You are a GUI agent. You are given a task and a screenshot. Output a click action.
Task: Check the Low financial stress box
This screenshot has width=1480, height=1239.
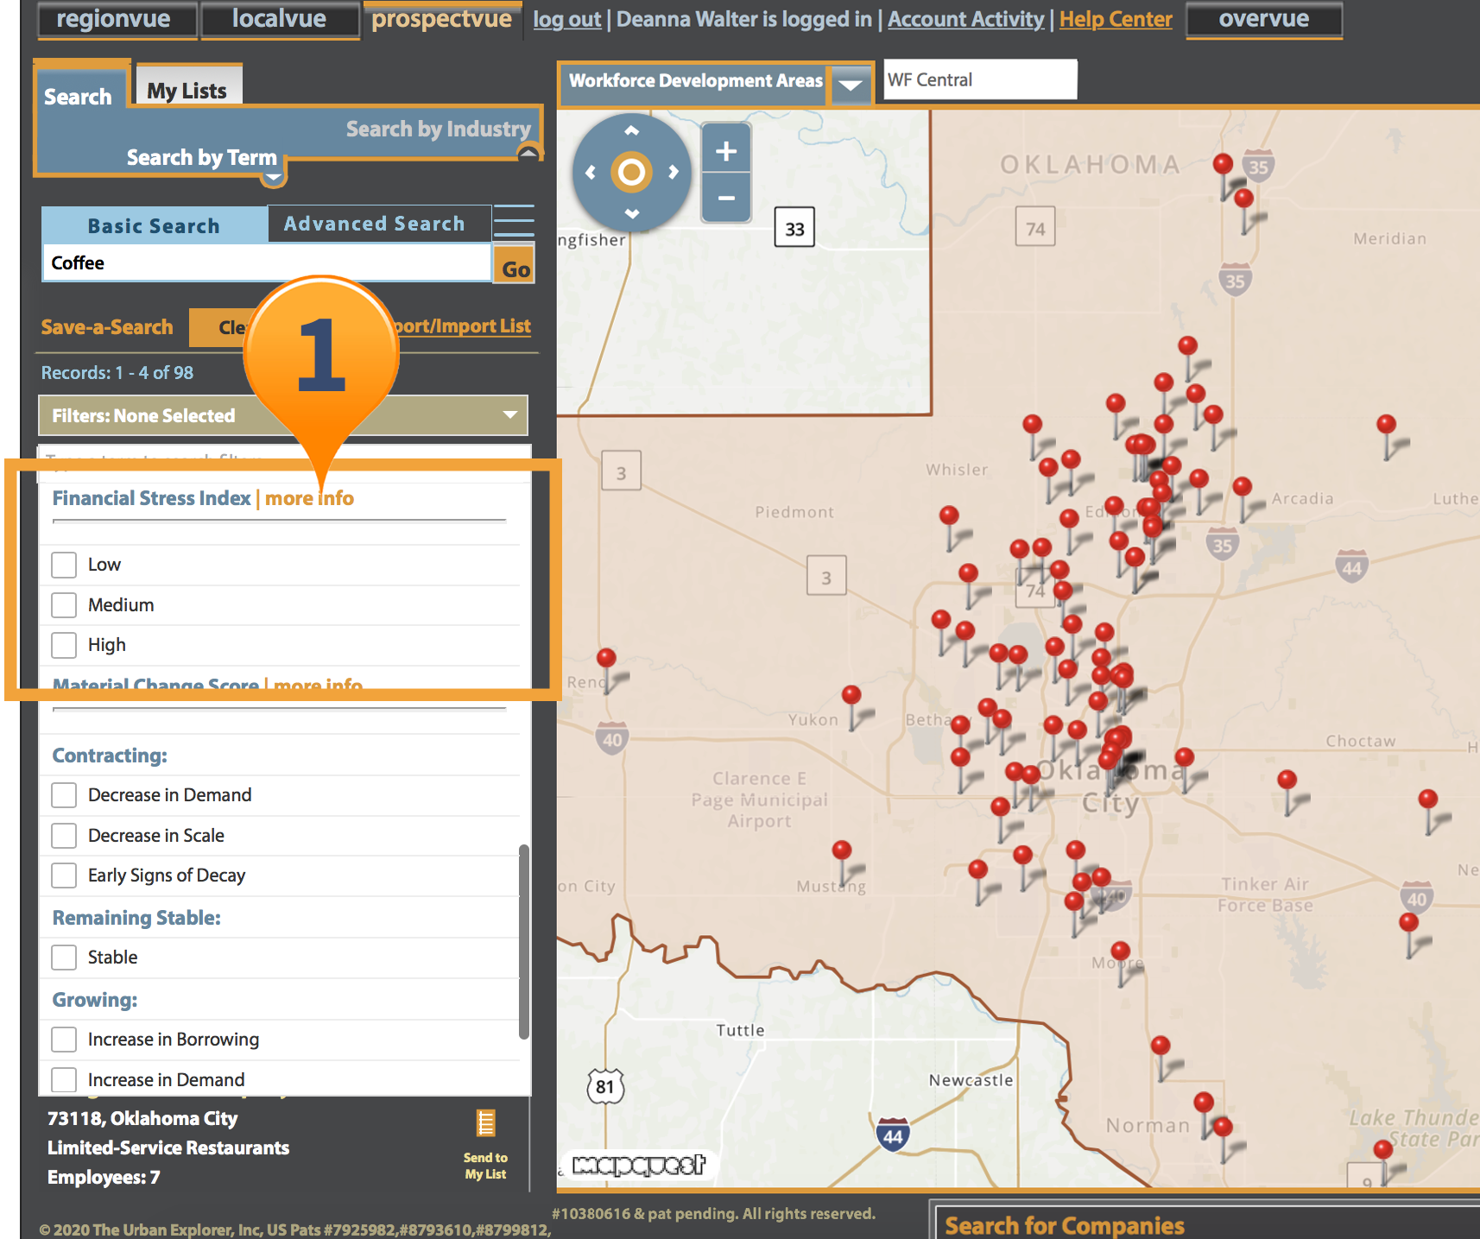[x=64, y=565]
